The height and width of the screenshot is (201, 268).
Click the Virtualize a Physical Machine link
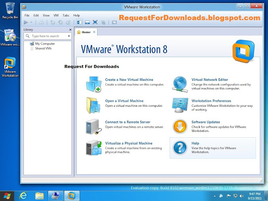[129, 143]
